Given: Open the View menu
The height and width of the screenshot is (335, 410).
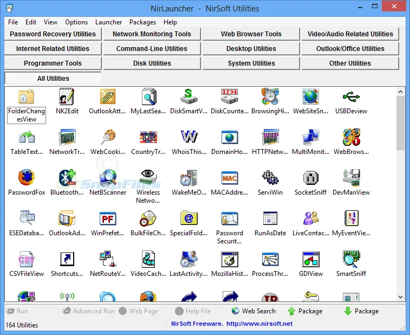Looking at the screenshot, I should click(50, 22).
